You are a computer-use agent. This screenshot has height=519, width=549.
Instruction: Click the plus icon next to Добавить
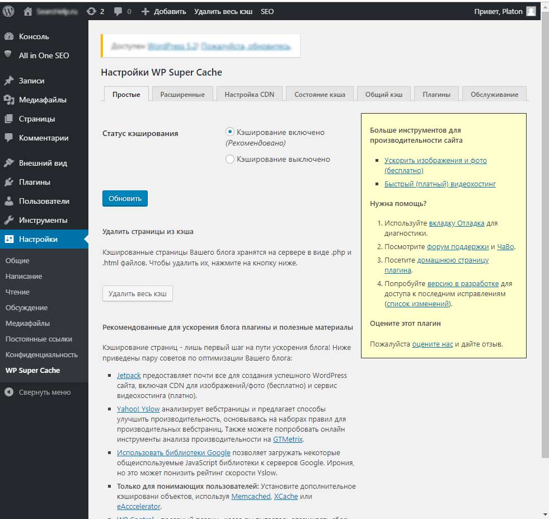pos(146,12)
